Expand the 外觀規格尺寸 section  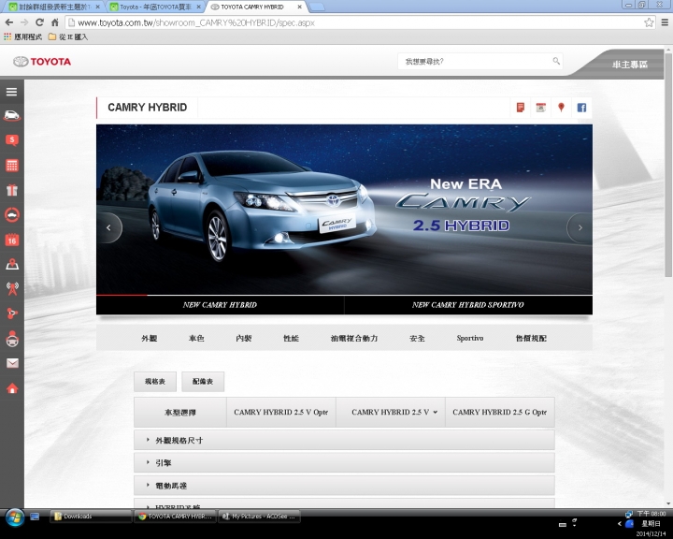[x=344, y=440]
